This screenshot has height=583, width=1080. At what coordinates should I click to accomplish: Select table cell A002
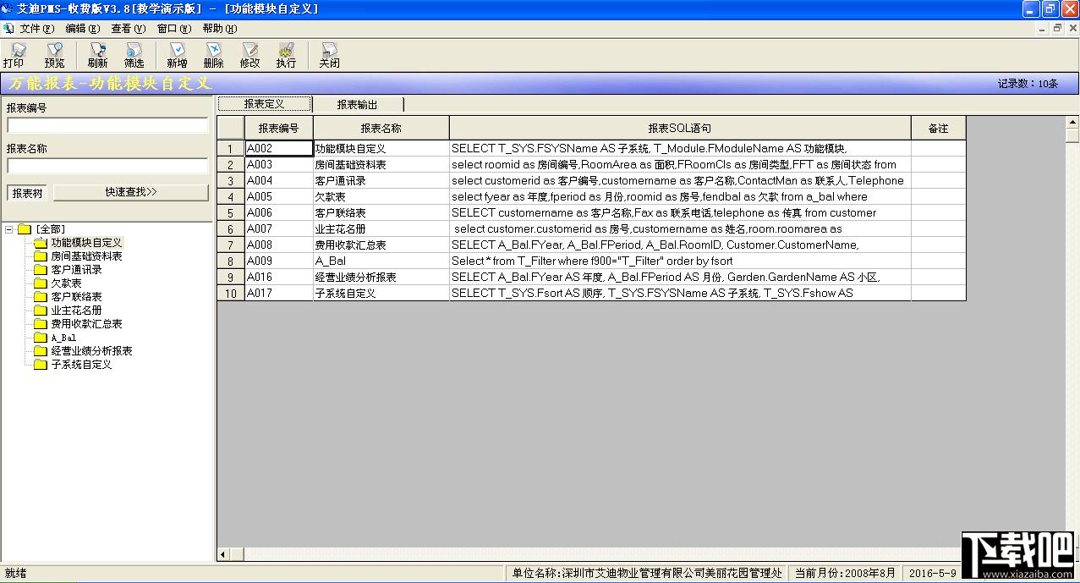[279, 148]
